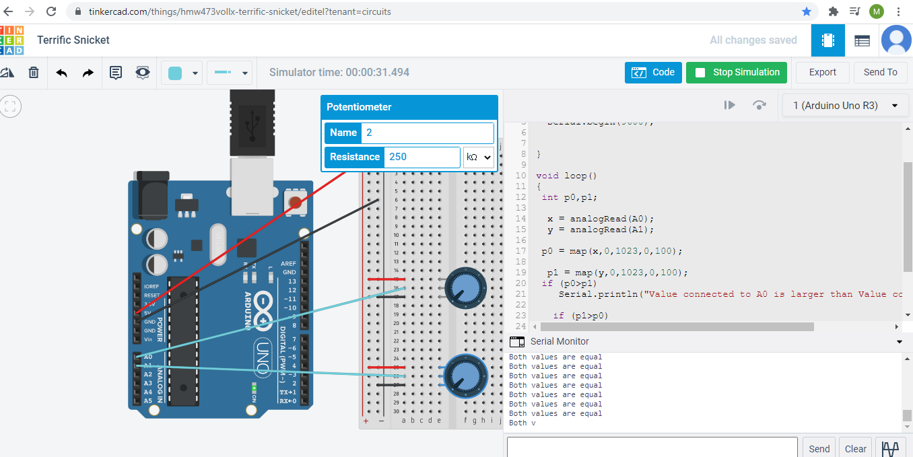This screenshot has width=913, height=457.
Task: Open the Chrome three-dot menu
Action: [x=899, y=11]
